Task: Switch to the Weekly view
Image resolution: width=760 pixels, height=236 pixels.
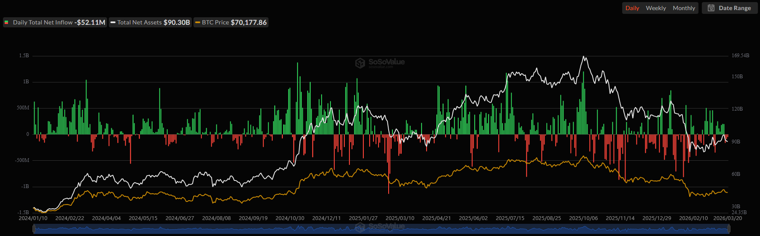Action: click(x=655, y=8)
